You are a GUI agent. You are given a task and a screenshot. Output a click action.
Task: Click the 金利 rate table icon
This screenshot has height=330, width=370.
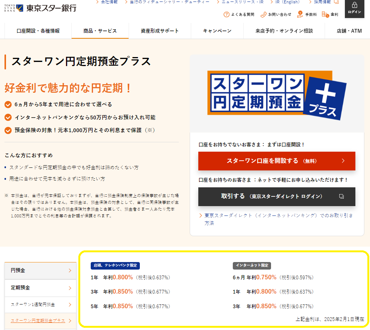[x=325, y=14]
